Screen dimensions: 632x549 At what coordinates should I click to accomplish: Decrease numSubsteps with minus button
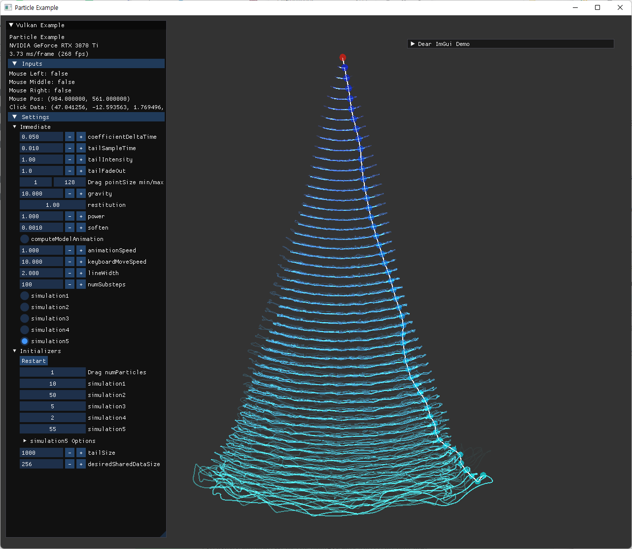coord(70,284)
